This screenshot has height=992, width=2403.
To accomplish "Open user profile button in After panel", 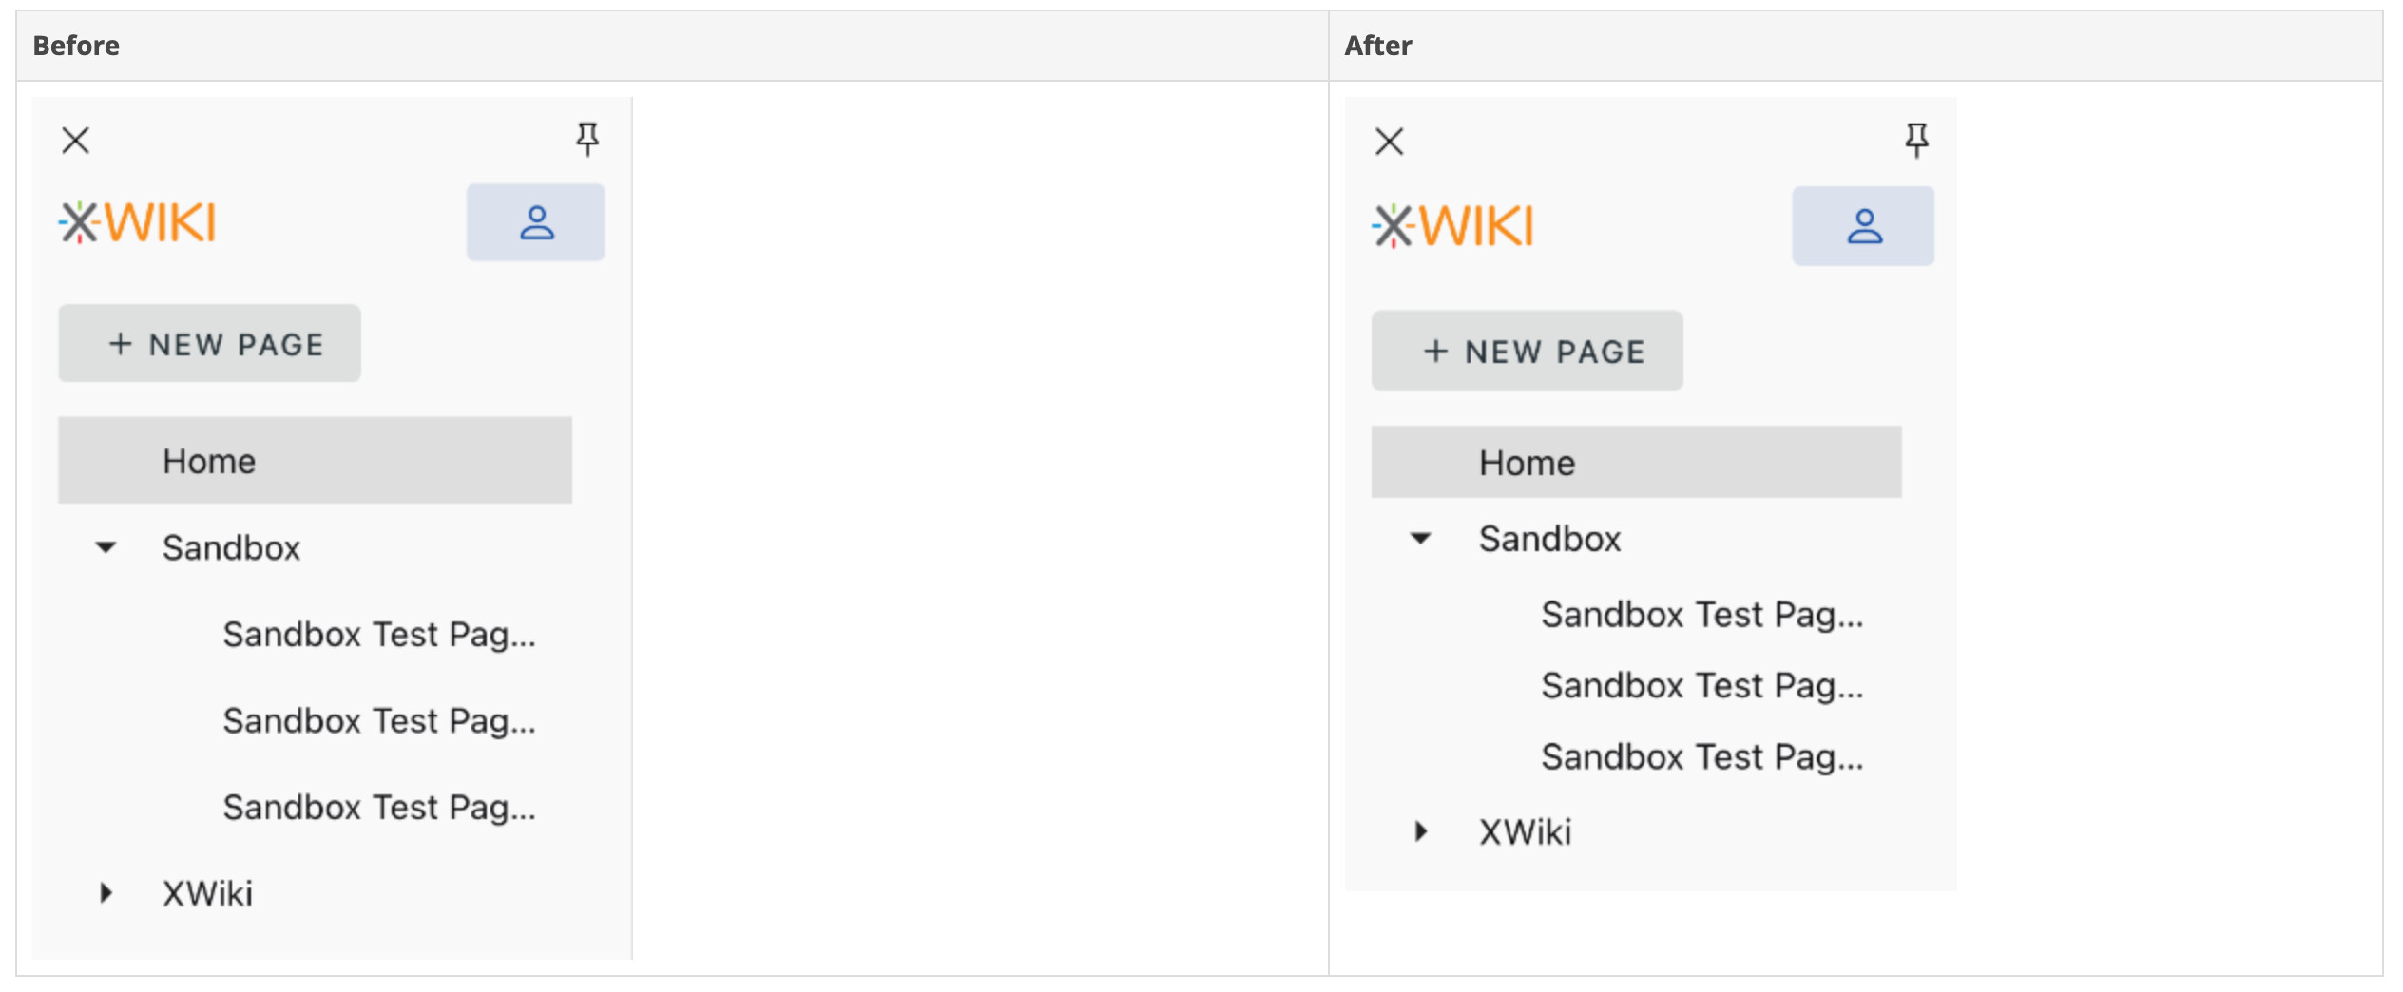I will pos(1863,226).
